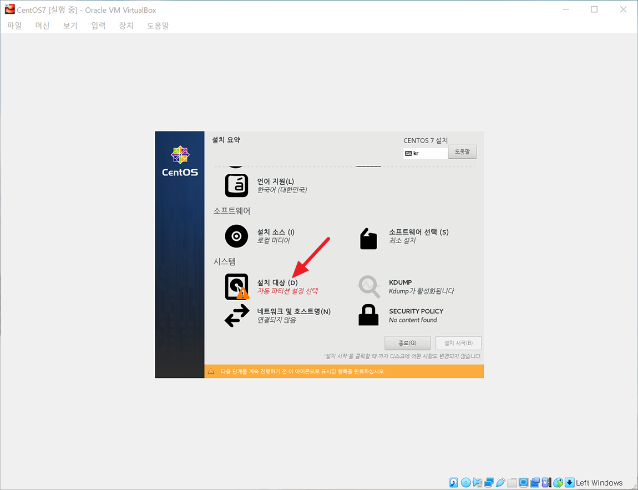Open the Software Selection (소프트웨어 선택) package icon
638x490 pixels.
click(368, 238)
